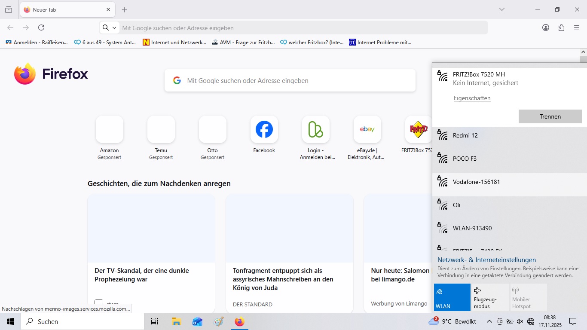This screenshot has height=330, width=587.
Task: Open bookmark Internet Probleme mit
Action: [380, 42]
